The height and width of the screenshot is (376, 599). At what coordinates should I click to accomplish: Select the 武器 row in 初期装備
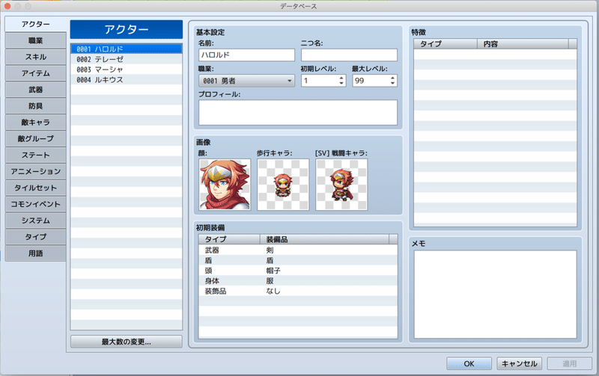click(297, 250)
